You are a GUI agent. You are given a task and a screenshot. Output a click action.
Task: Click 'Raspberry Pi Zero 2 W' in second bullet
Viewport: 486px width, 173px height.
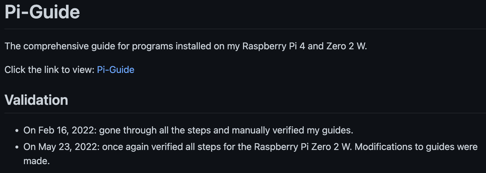point(302,147)
